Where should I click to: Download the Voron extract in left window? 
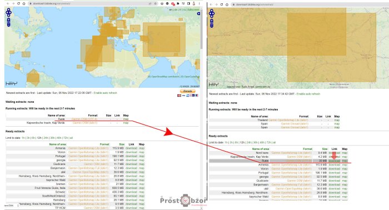[131, 152]
